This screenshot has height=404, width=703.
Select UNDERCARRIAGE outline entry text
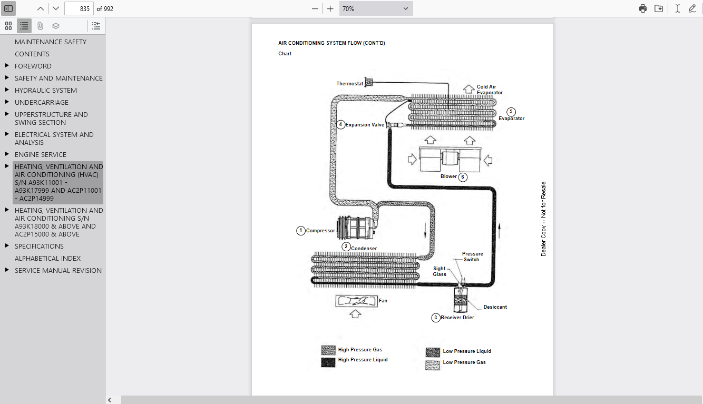coord(42,102)
